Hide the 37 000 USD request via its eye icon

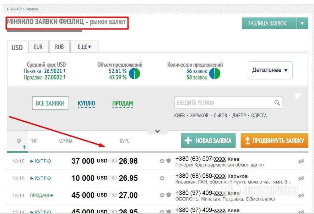(301, 161)
